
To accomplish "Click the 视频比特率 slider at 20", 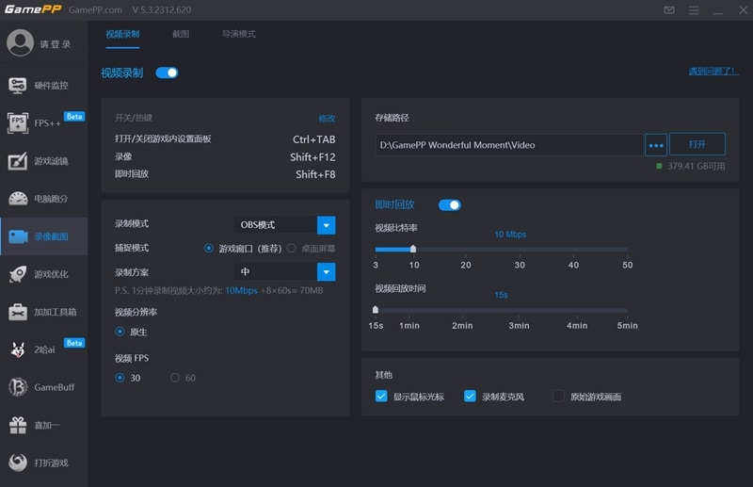I will pos(466,250).
